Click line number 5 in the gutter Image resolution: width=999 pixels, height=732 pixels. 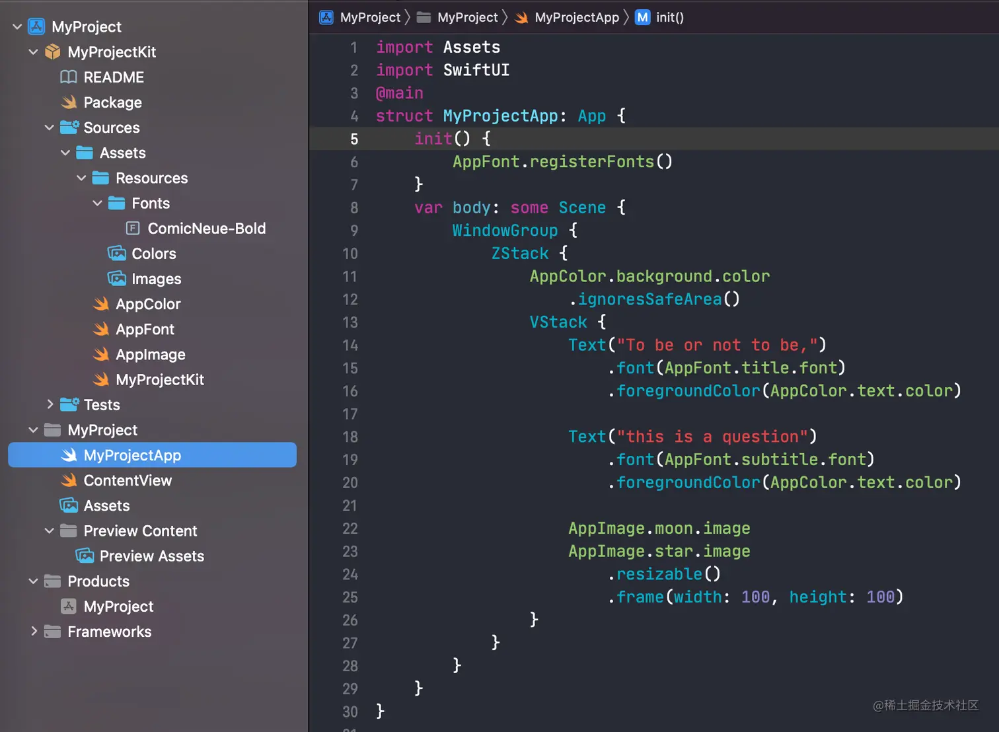pyautogui.click(x=354, y=139)
